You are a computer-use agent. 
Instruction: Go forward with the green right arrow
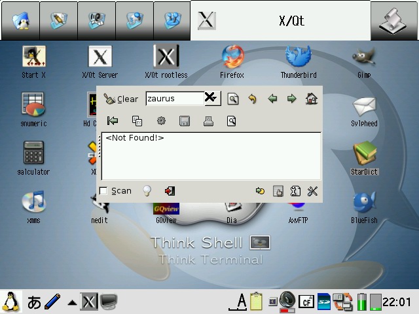(x=291, y=99)
